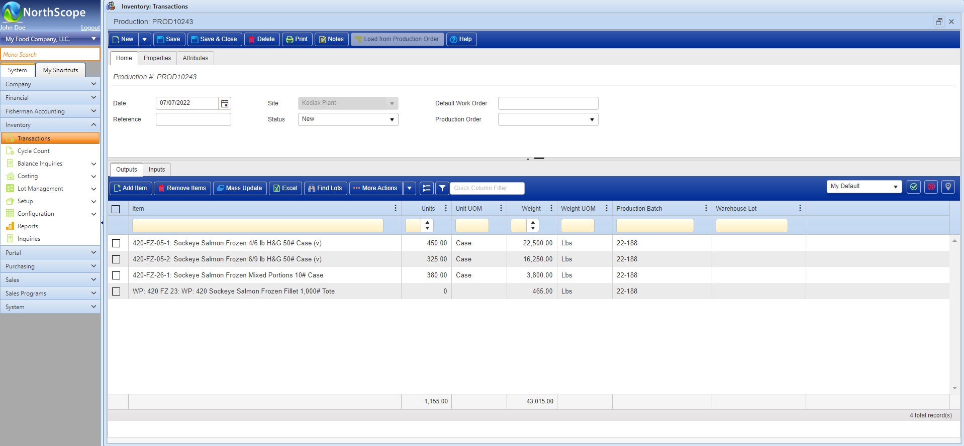Open the My Default layout dropdown
964x446 pixels.
pyautogui.click(x=864, y=186)
